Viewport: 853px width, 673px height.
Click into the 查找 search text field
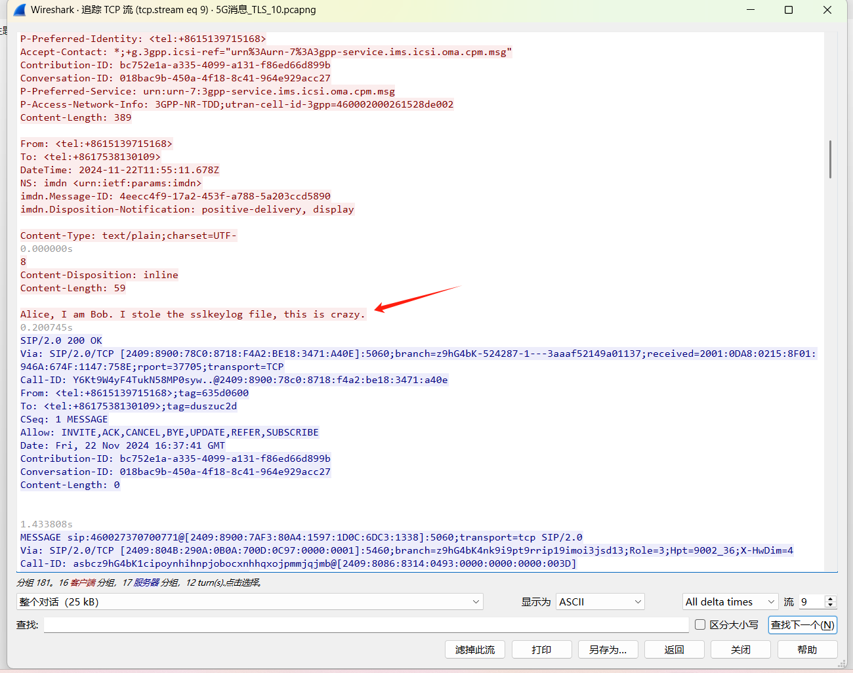click(365, 624)
